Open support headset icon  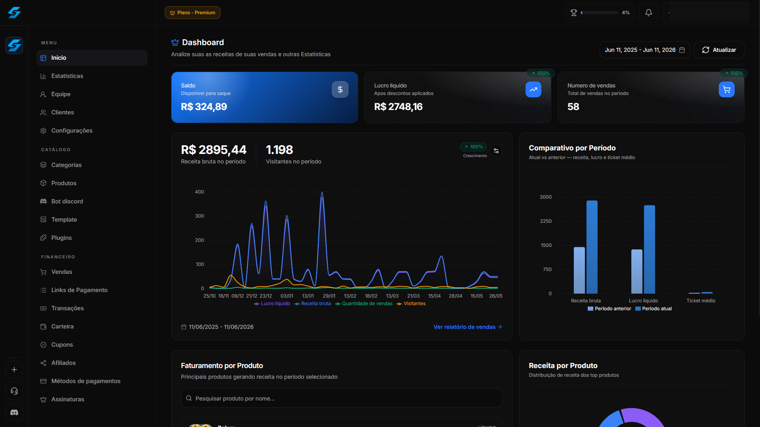(x=14, y=391)
